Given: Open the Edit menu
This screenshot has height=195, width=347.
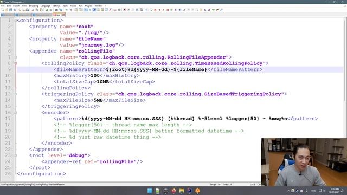Looking at the screenshot, I should (x=9, y=6).
